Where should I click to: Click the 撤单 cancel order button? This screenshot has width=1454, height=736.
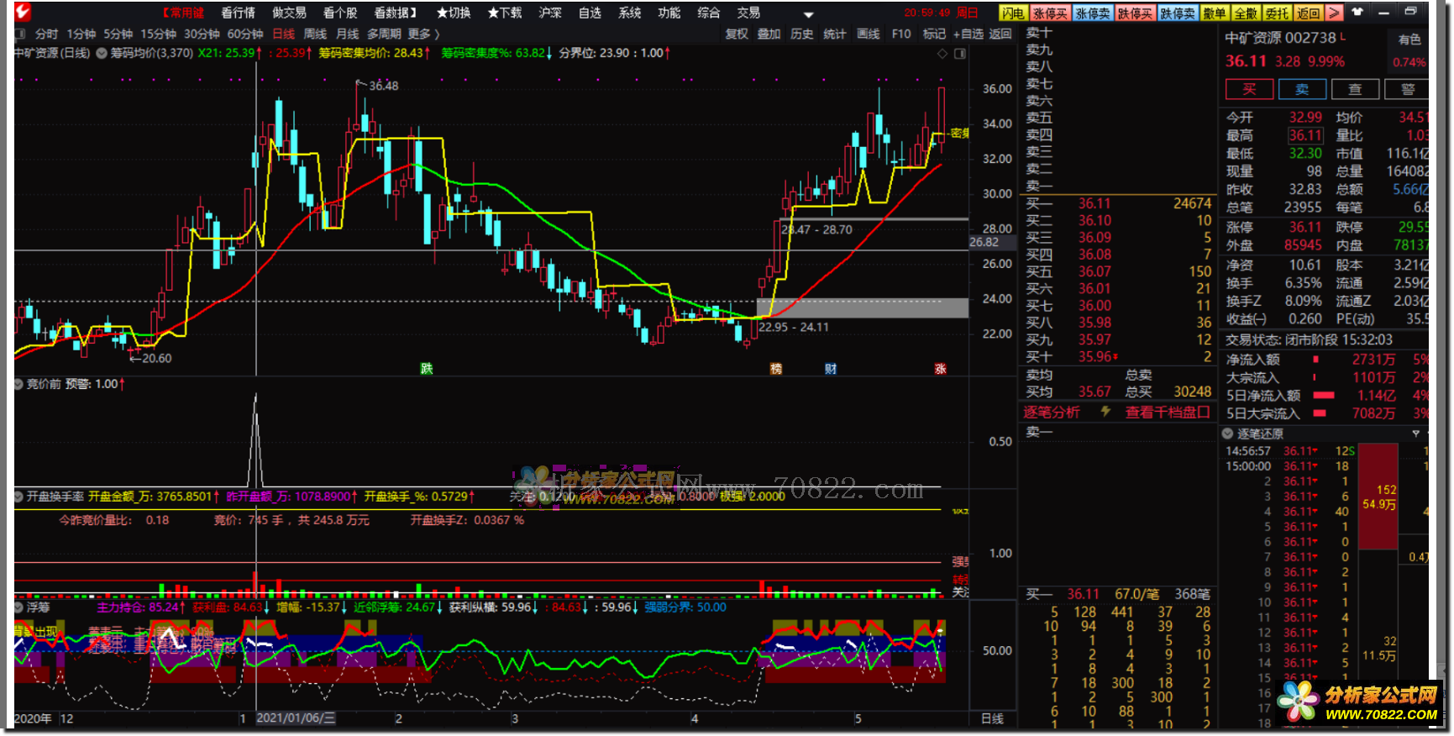(1215, 13)
